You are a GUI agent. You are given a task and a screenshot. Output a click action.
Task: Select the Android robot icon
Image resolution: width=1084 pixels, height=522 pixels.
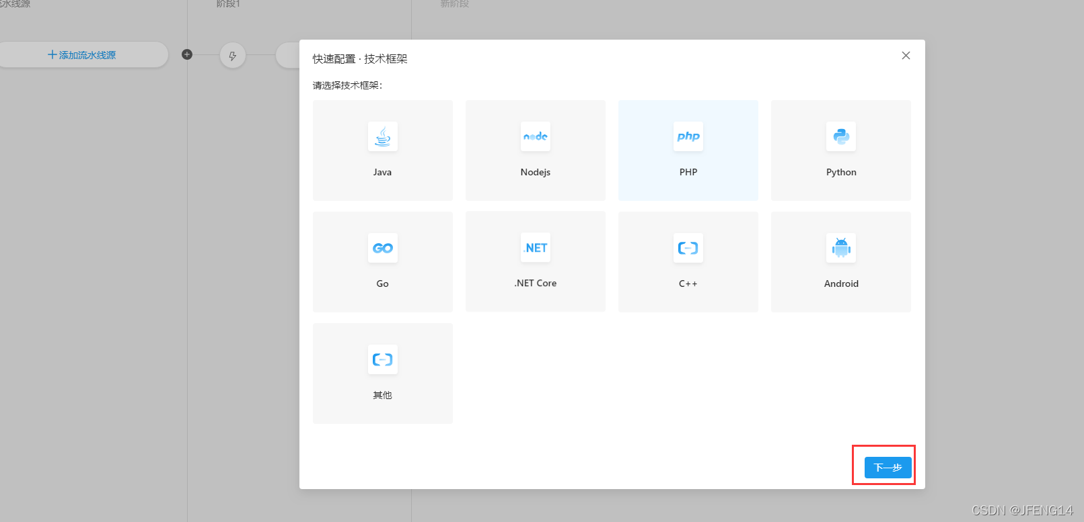[x=841, y=248]
